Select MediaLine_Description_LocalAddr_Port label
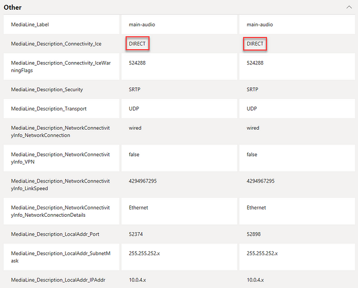Viewport: 358px width, 288px height. [55, 234]
